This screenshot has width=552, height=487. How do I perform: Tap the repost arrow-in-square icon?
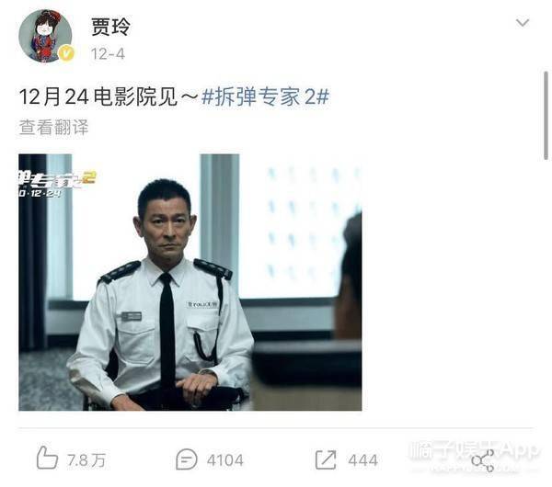point(326,459)
